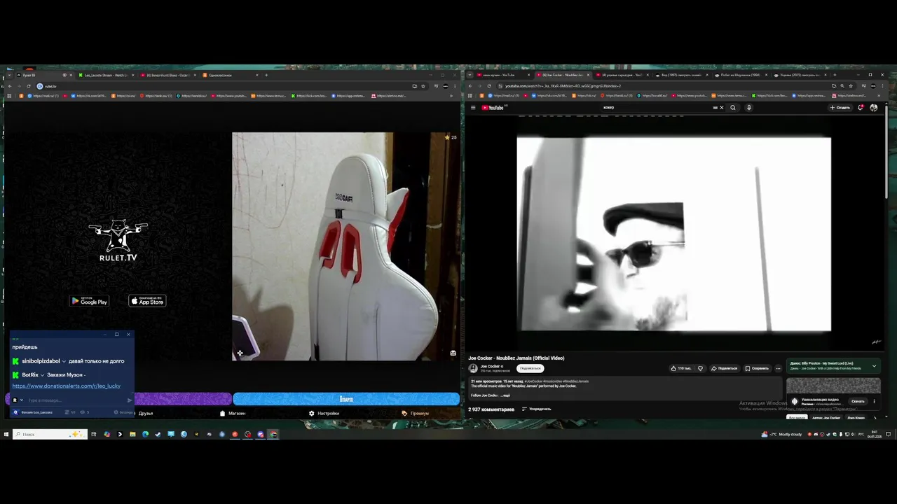The width and height of the screenshot is (897, 504).
Task: Open the YouTube guide hamburger menu
Action: click(473, 108)
